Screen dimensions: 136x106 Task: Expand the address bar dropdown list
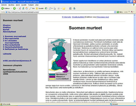pos(115,12)
